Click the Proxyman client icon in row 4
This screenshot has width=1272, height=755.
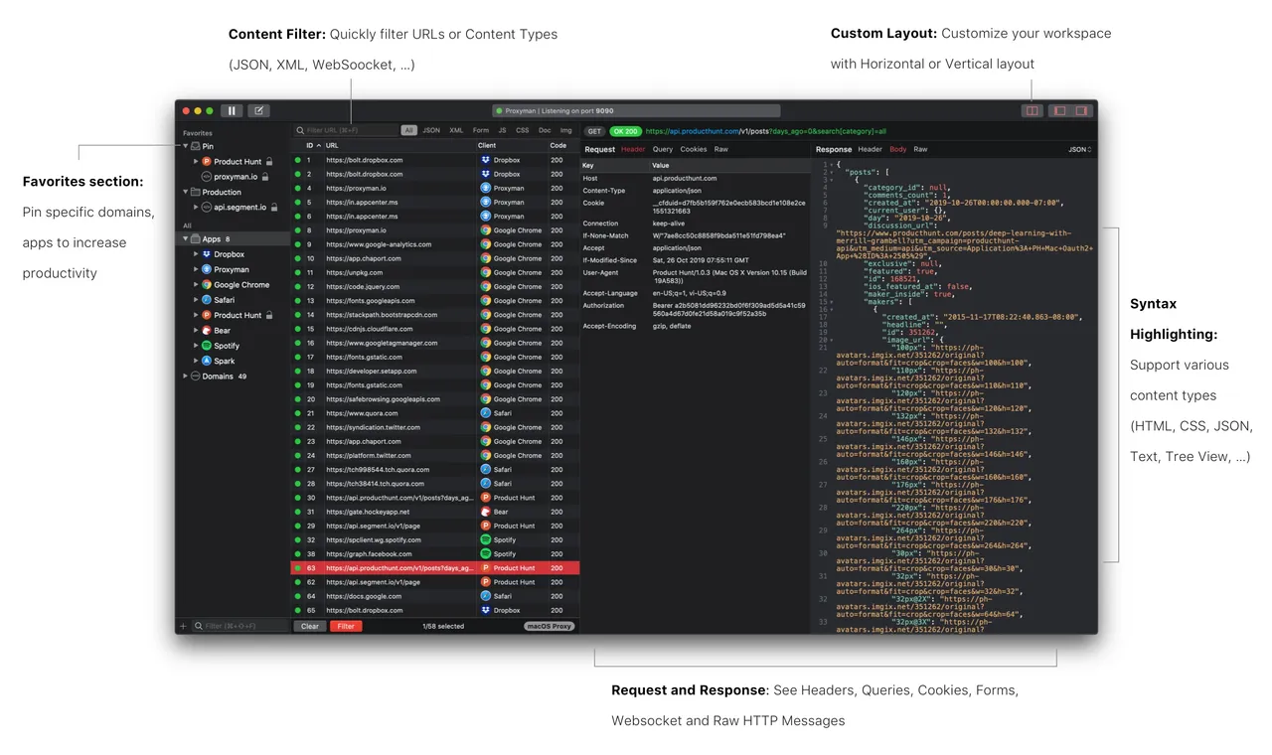tap(486, 188)
